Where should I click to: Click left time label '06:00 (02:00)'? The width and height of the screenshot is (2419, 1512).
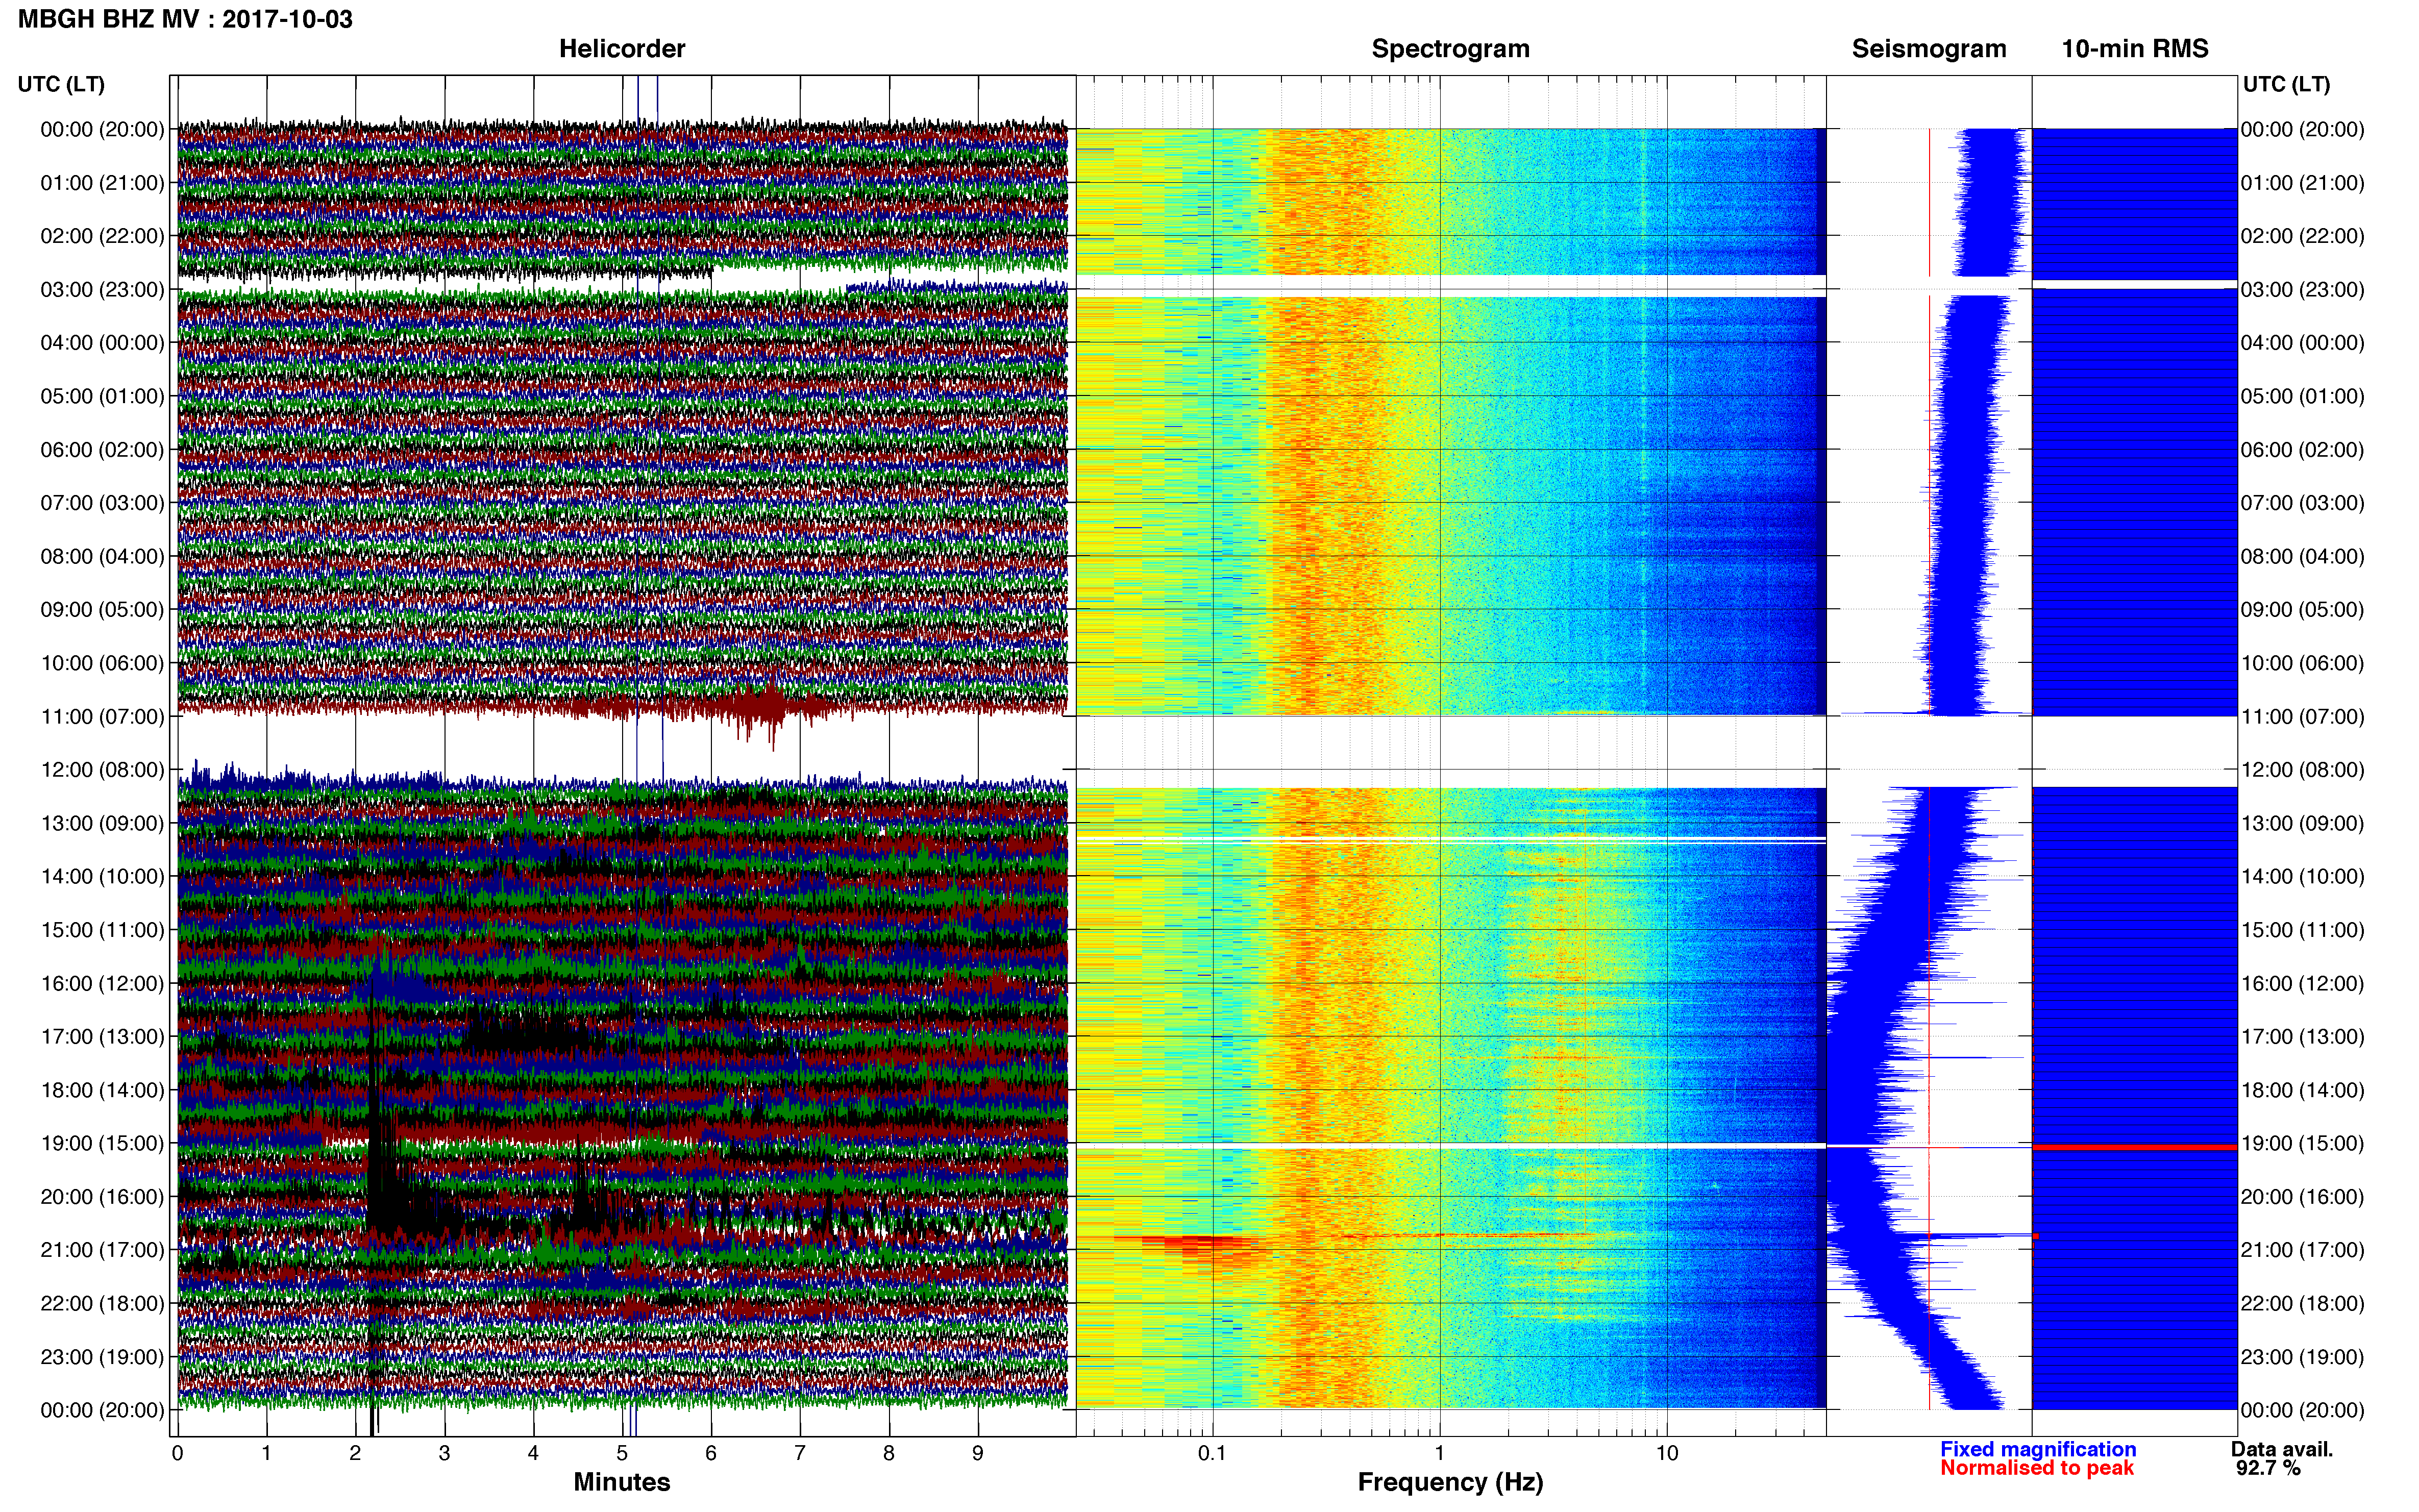pos(102,450)
